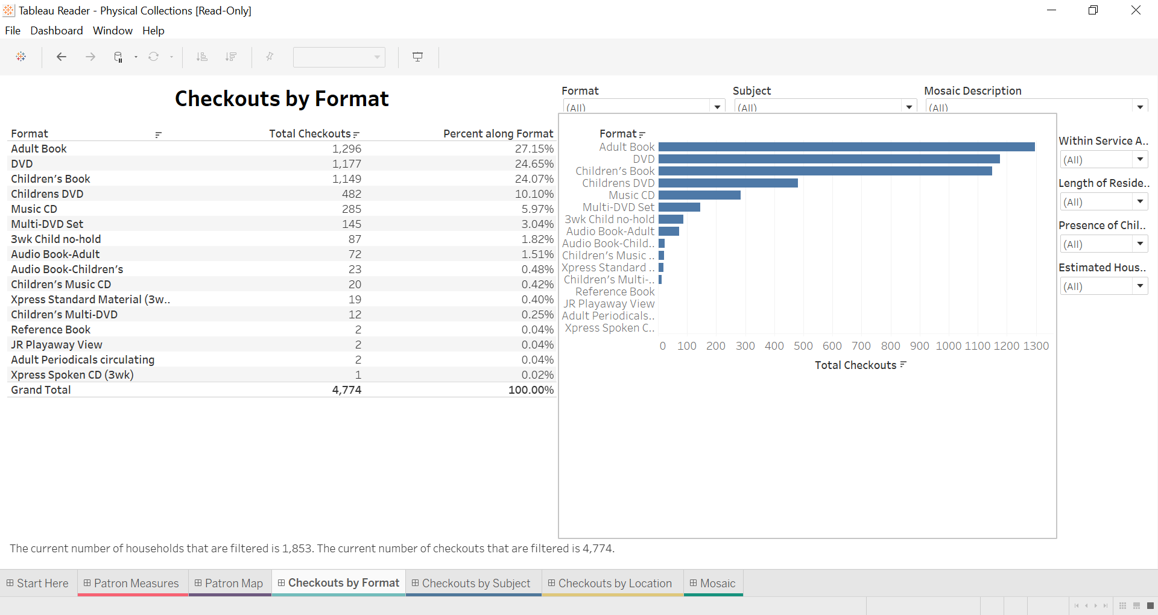This screenshot has width=1158, height=615.
Task: Click the Adult Periodicals circulating row label
Action: click(83, 360)
